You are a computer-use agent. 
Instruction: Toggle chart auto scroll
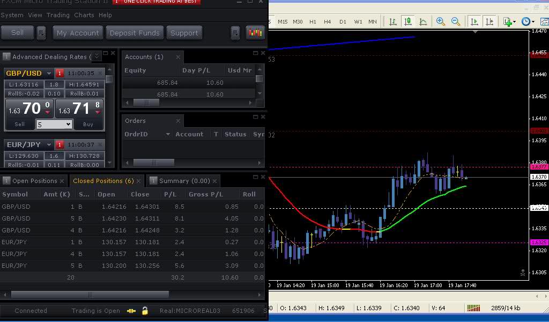[x=474, y=21]
